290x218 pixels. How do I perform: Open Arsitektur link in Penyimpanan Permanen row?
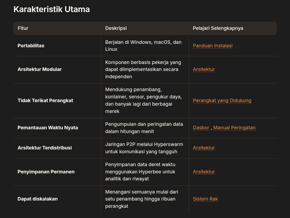204,172
